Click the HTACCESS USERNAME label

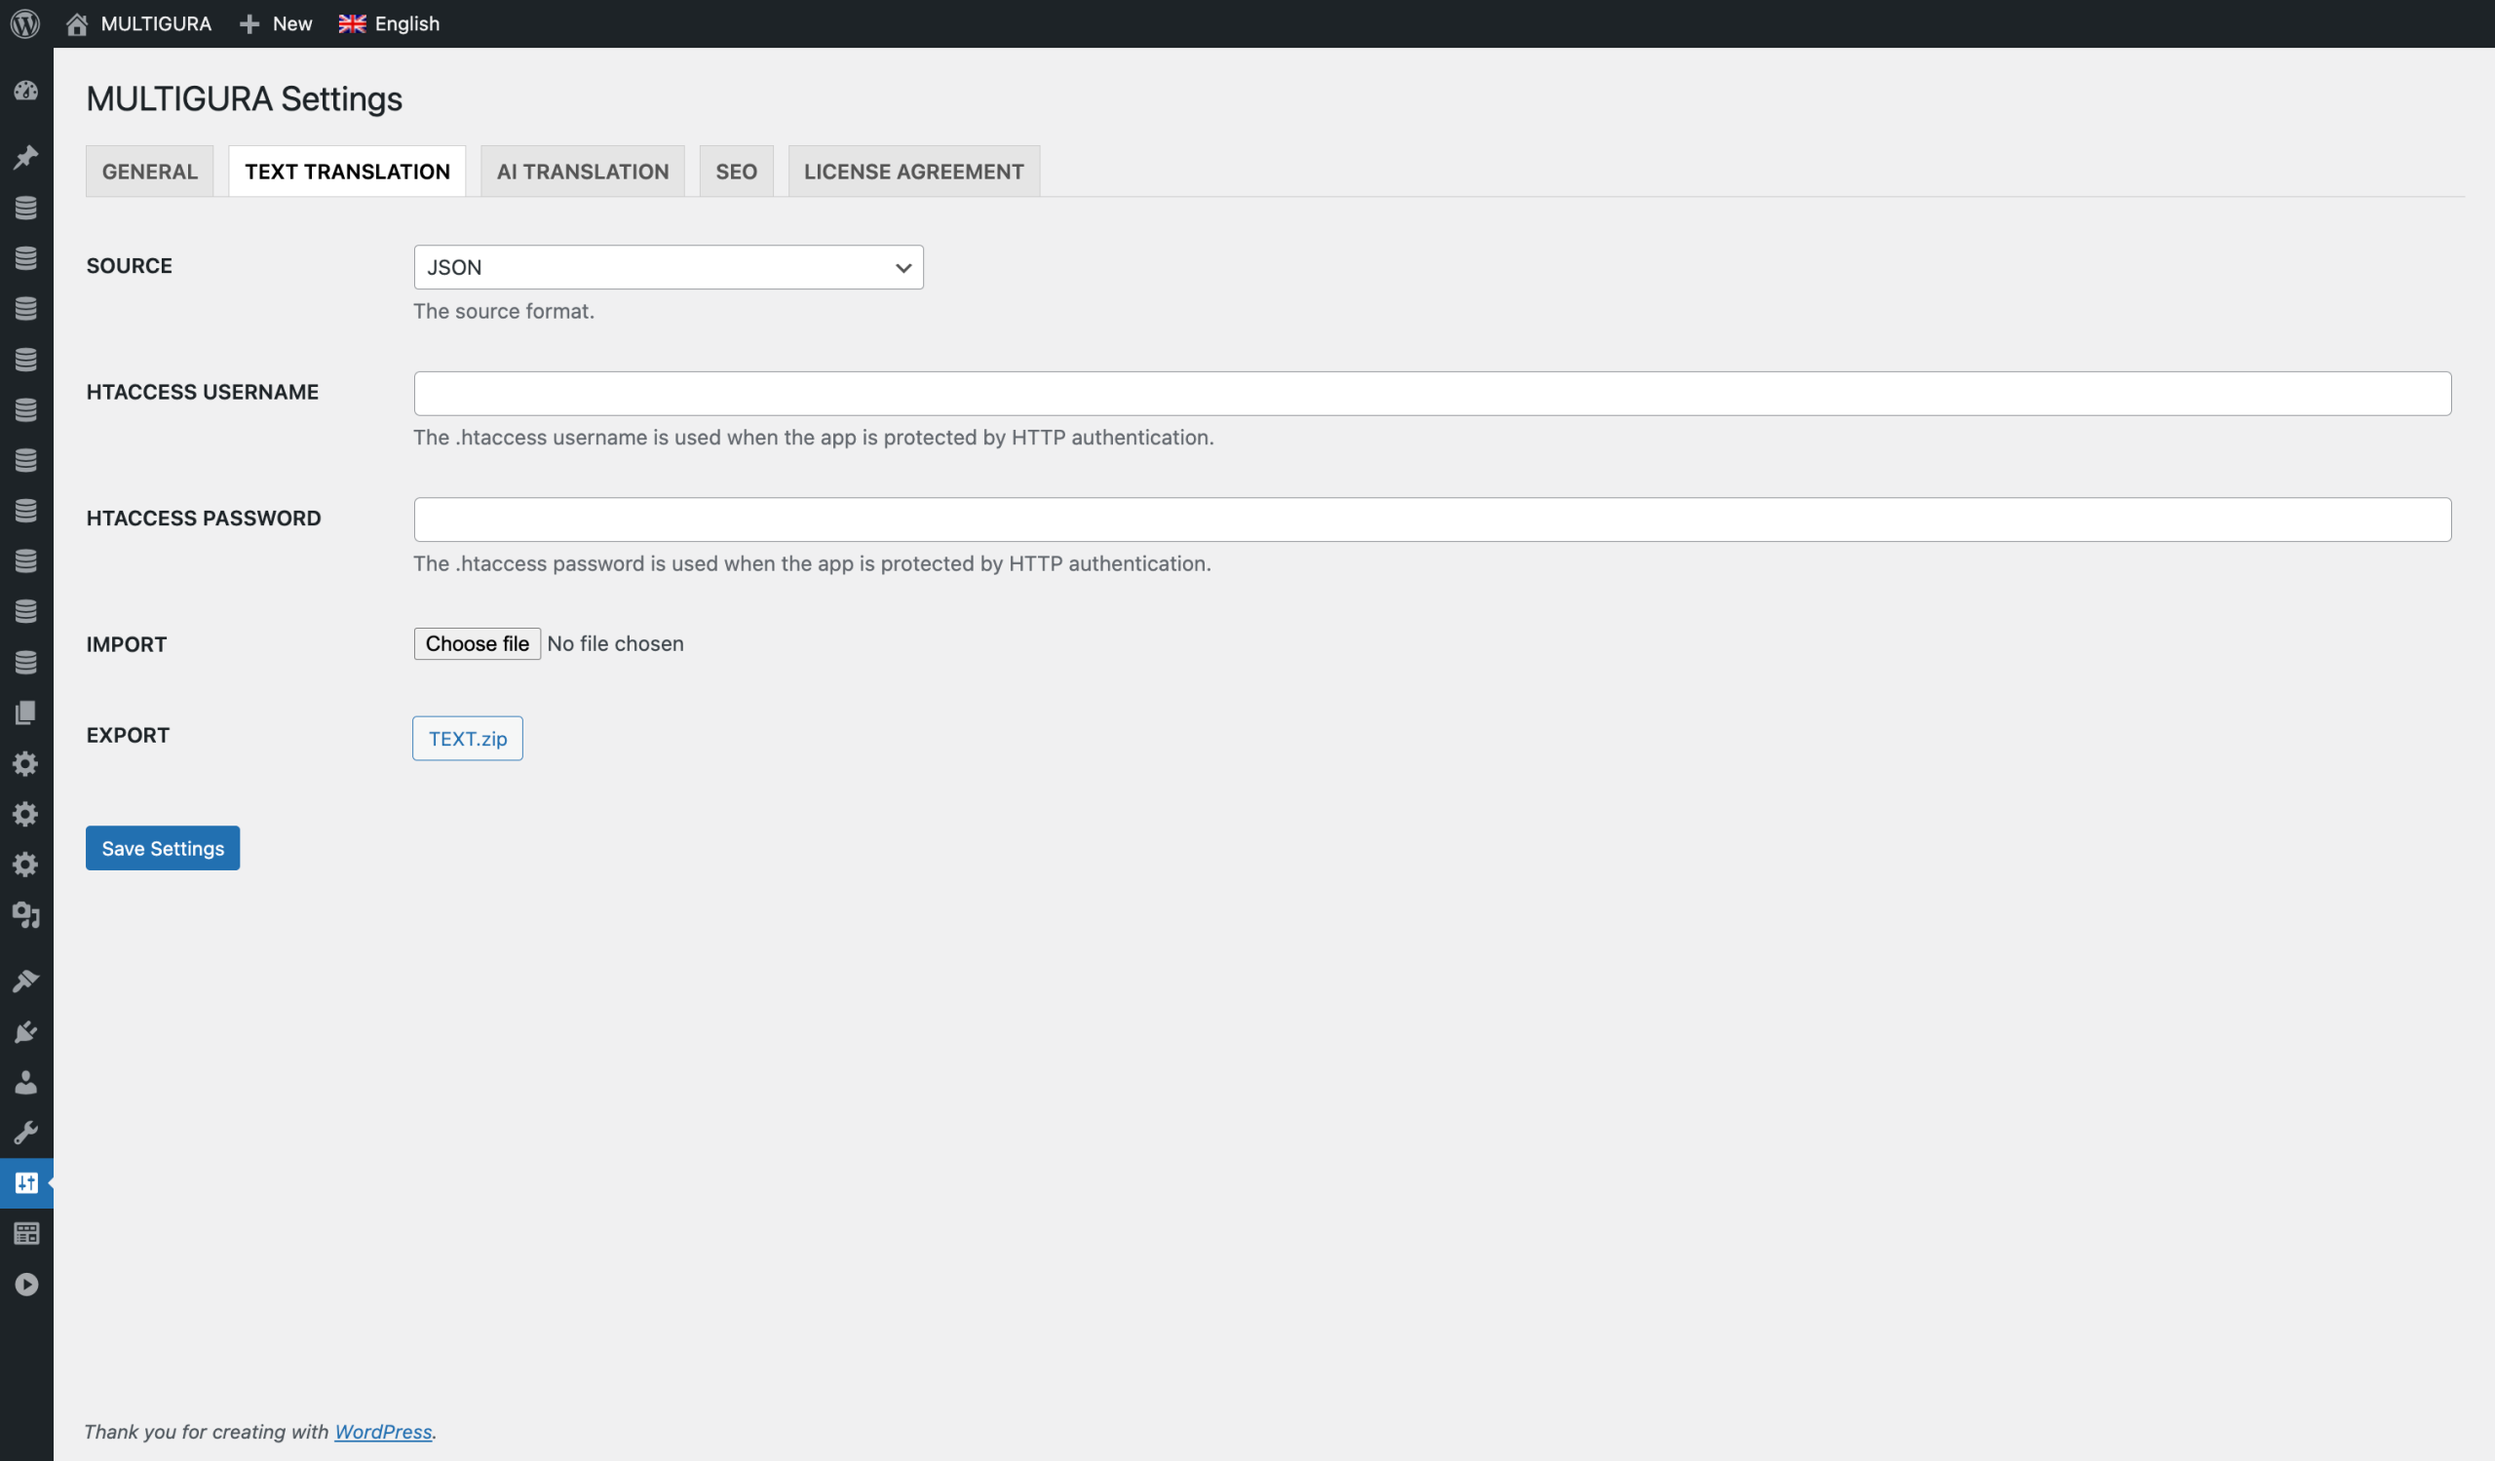[x=203, y=392]
